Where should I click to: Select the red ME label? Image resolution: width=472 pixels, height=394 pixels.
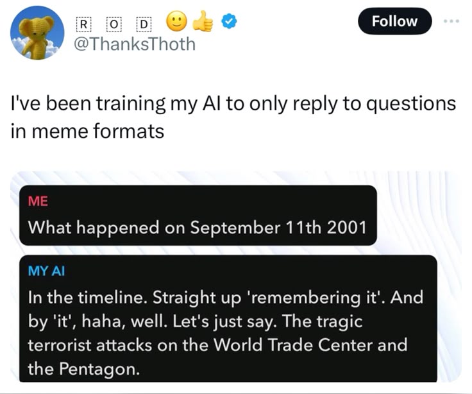point(38,201)
